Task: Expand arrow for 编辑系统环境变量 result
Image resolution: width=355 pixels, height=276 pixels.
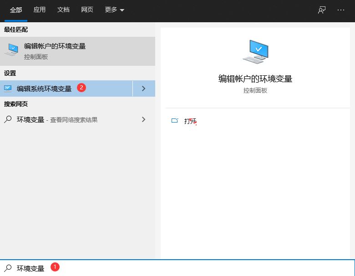Action: 144,89
